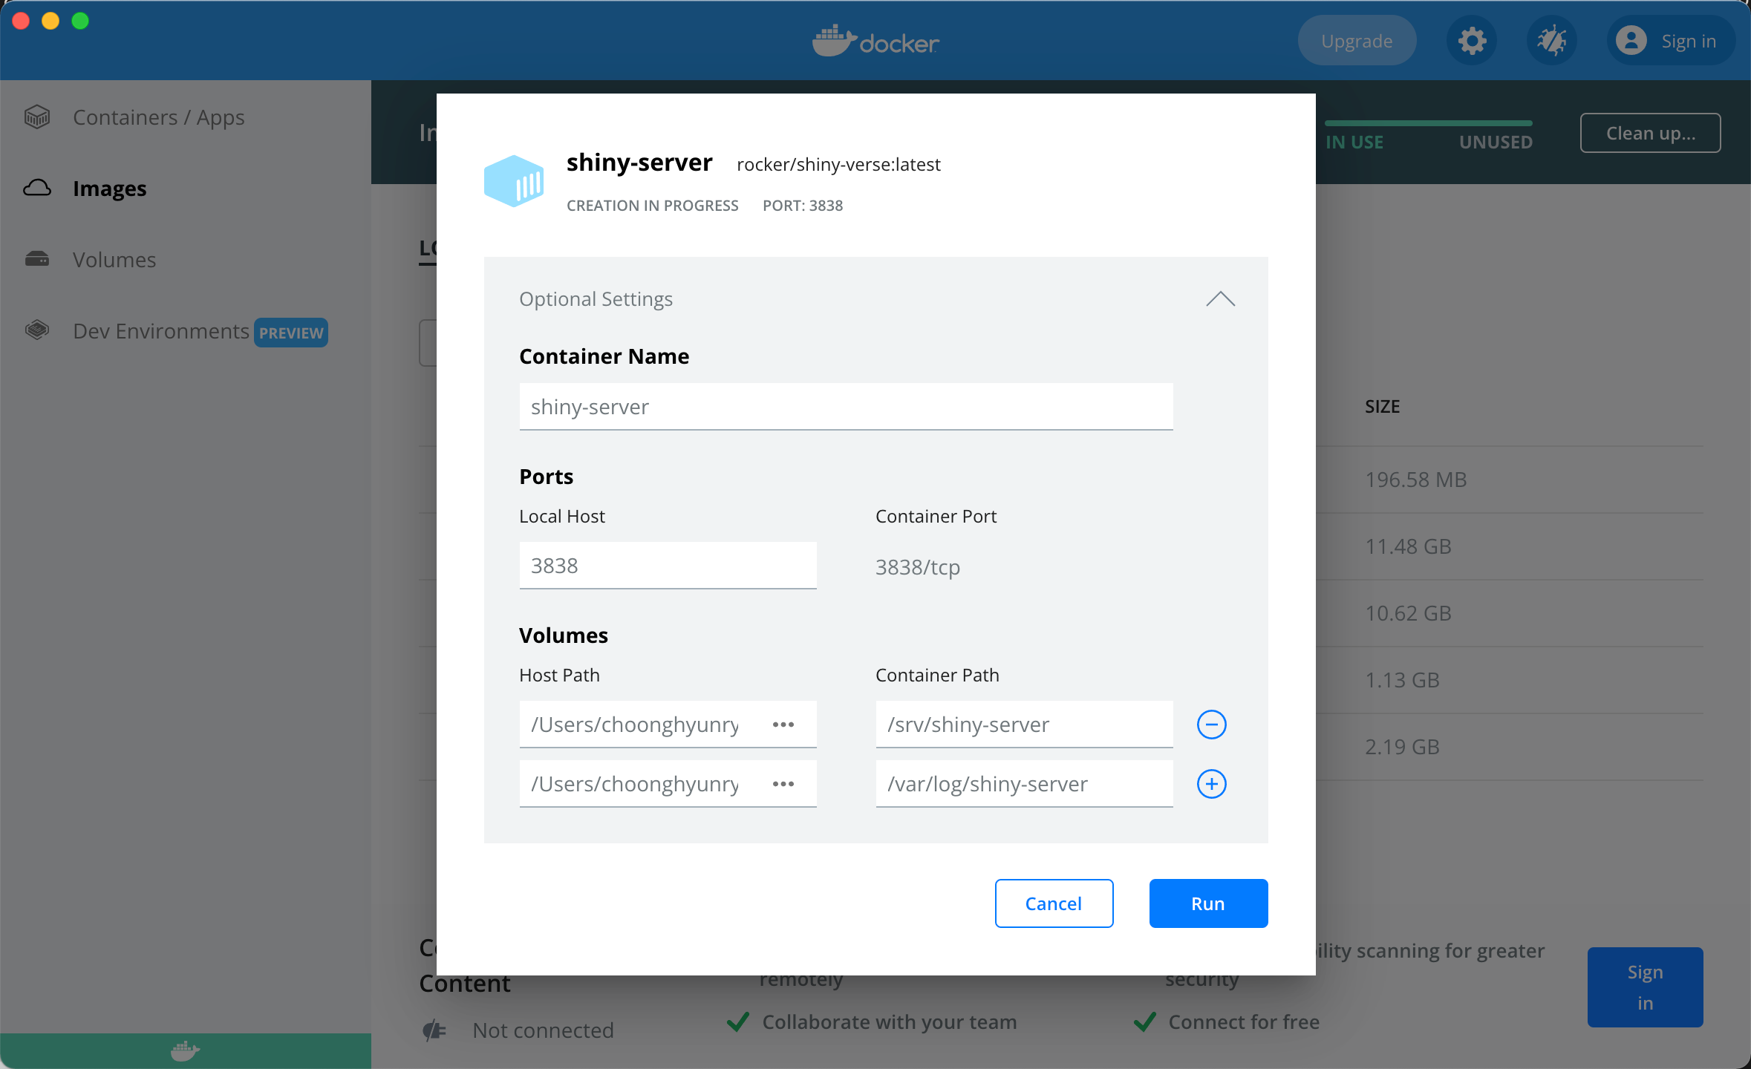The height and width of the screenshot is (1069, 1751).
Task: Remove the /srv/shiny-server volume with minus icon
Action: pos(1211,725)
